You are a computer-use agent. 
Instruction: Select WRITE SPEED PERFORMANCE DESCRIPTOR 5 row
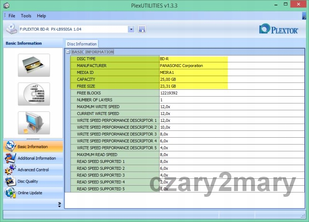coord(187,148)
